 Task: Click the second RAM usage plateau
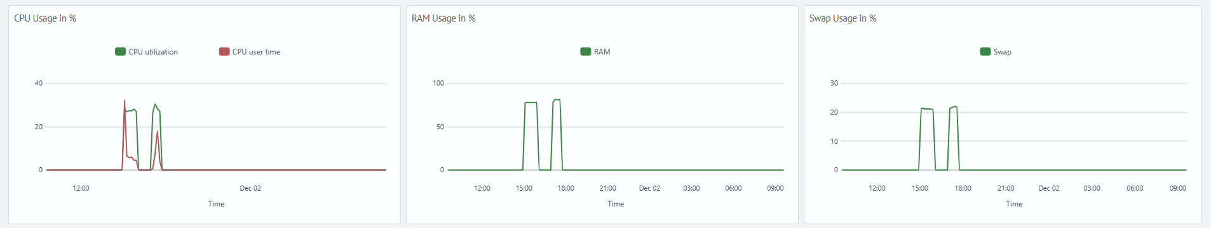click(x=557, y=99)
